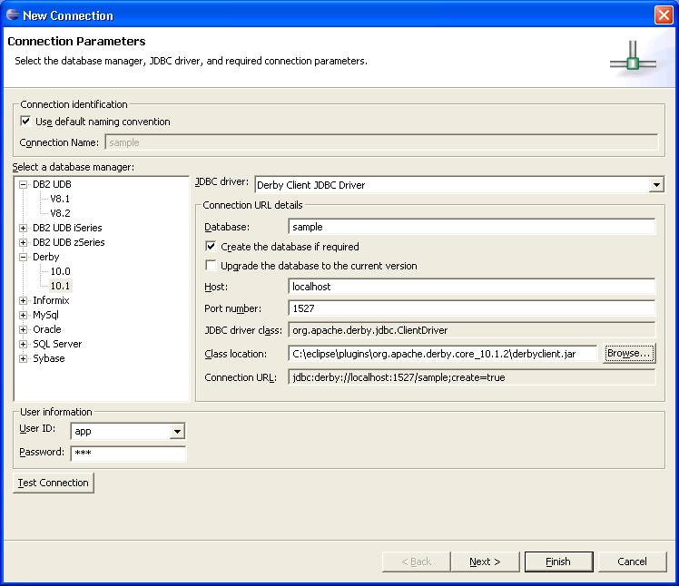Screen dimensions: 679x586
Task: Collapse the Derby tree node
Action: click(24, 257)
